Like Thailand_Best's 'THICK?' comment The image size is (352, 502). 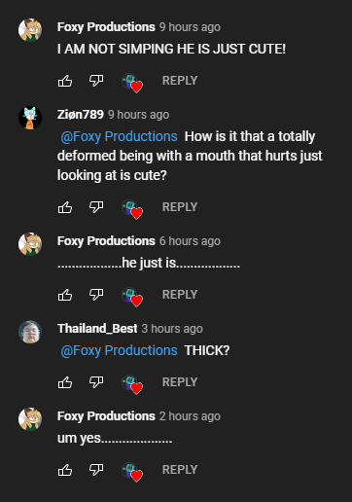tap(65, 382)
